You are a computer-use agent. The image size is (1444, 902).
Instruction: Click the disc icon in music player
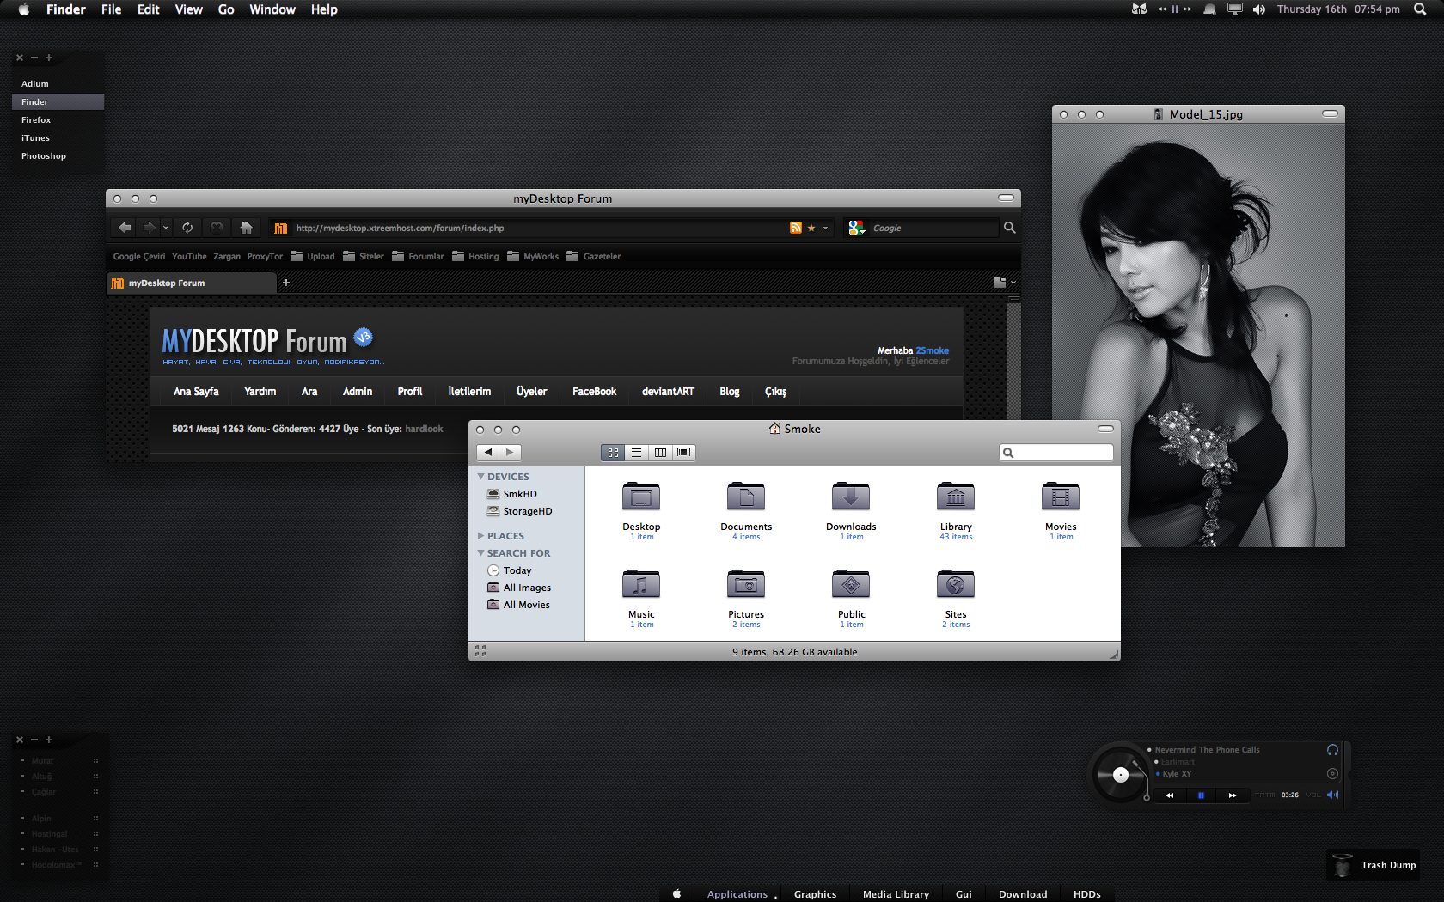tap(1332, 773)
